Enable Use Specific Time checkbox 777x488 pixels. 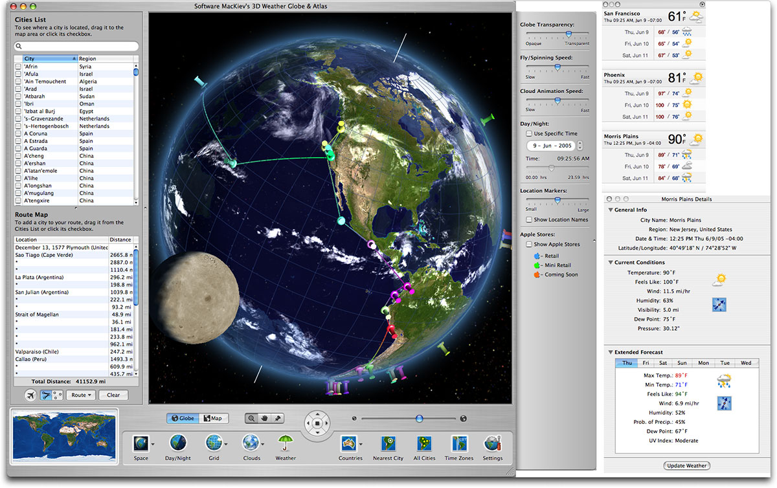click(x=529, y=133)
